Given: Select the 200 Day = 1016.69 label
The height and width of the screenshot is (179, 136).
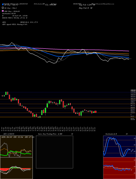Looking at the screenshot, I should pyautogui.click(x=12, y=11).
